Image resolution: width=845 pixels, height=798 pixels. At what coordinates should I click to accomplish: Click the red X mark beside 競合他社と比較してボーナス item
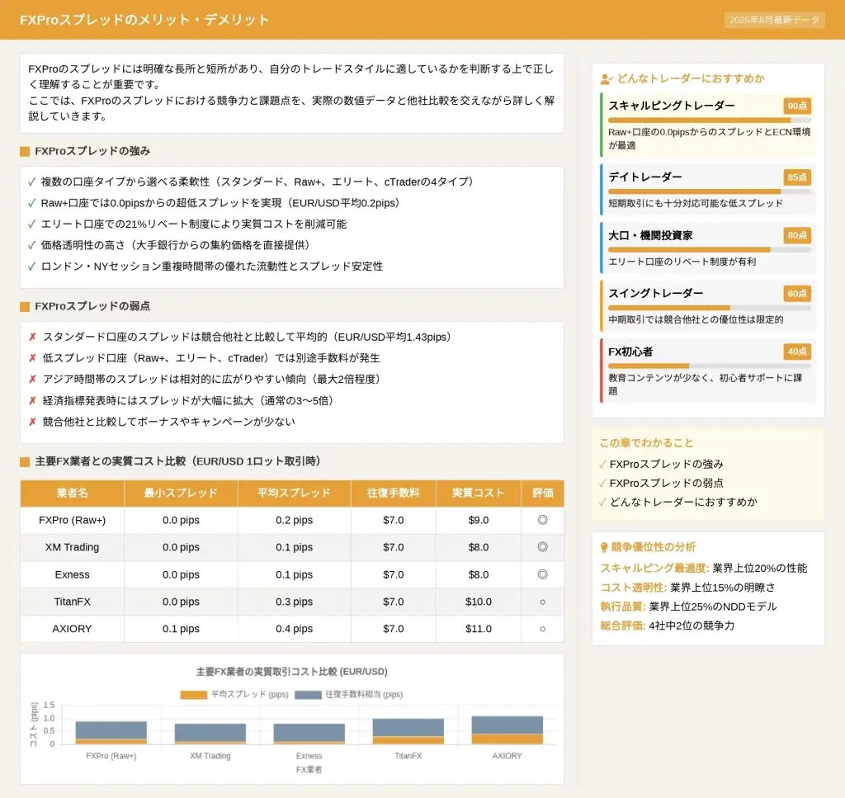point(32,422)
